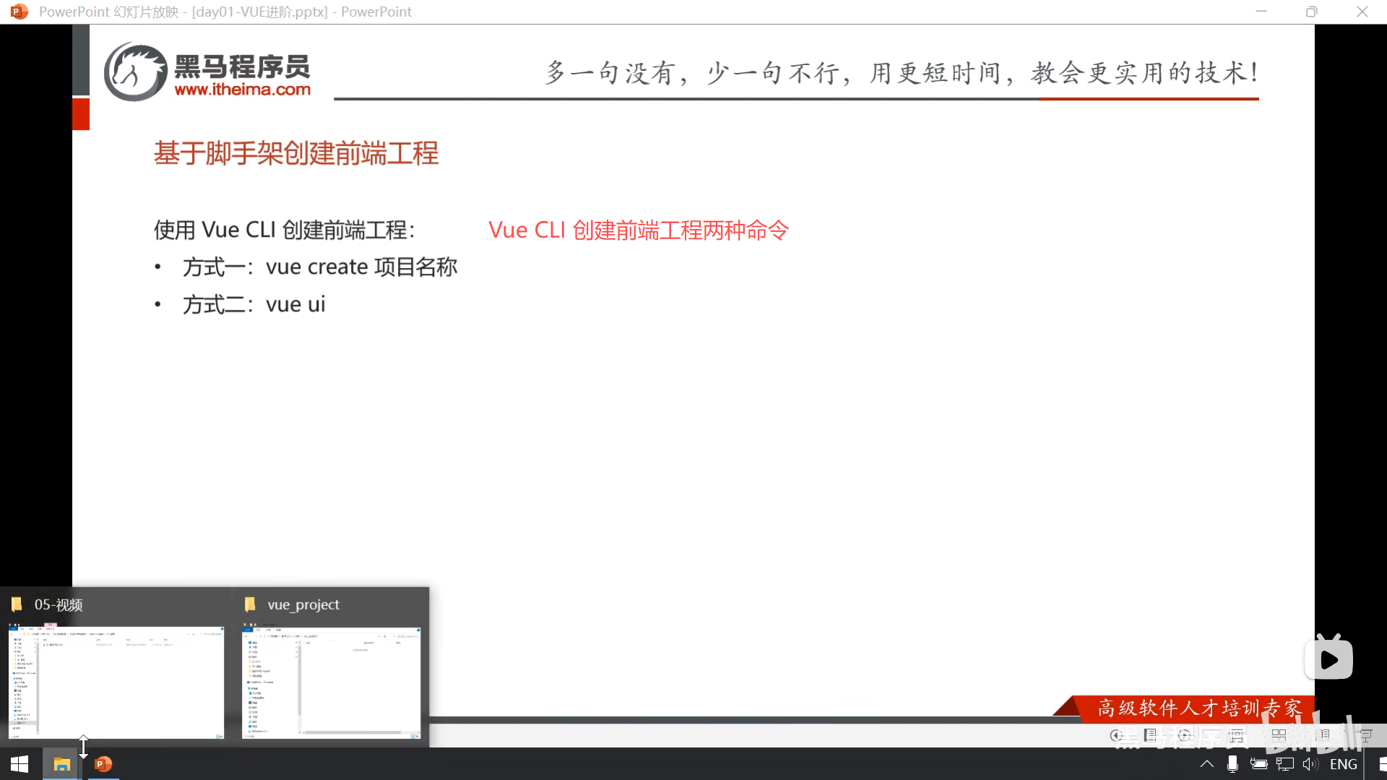1387x780 pixels.
Task: Click the battery power icon in tray
Action: pos(1259,764)
